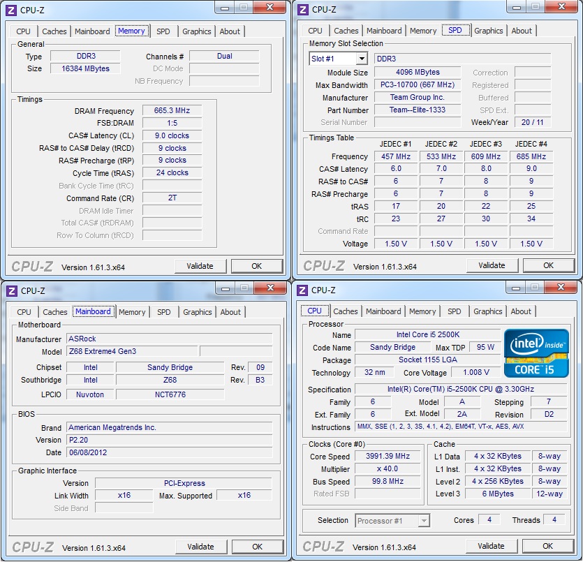Image resolution: width=583 pixels, height=562 pixels.
Task: Click OK in the CPU window
Action: point(547,546)
